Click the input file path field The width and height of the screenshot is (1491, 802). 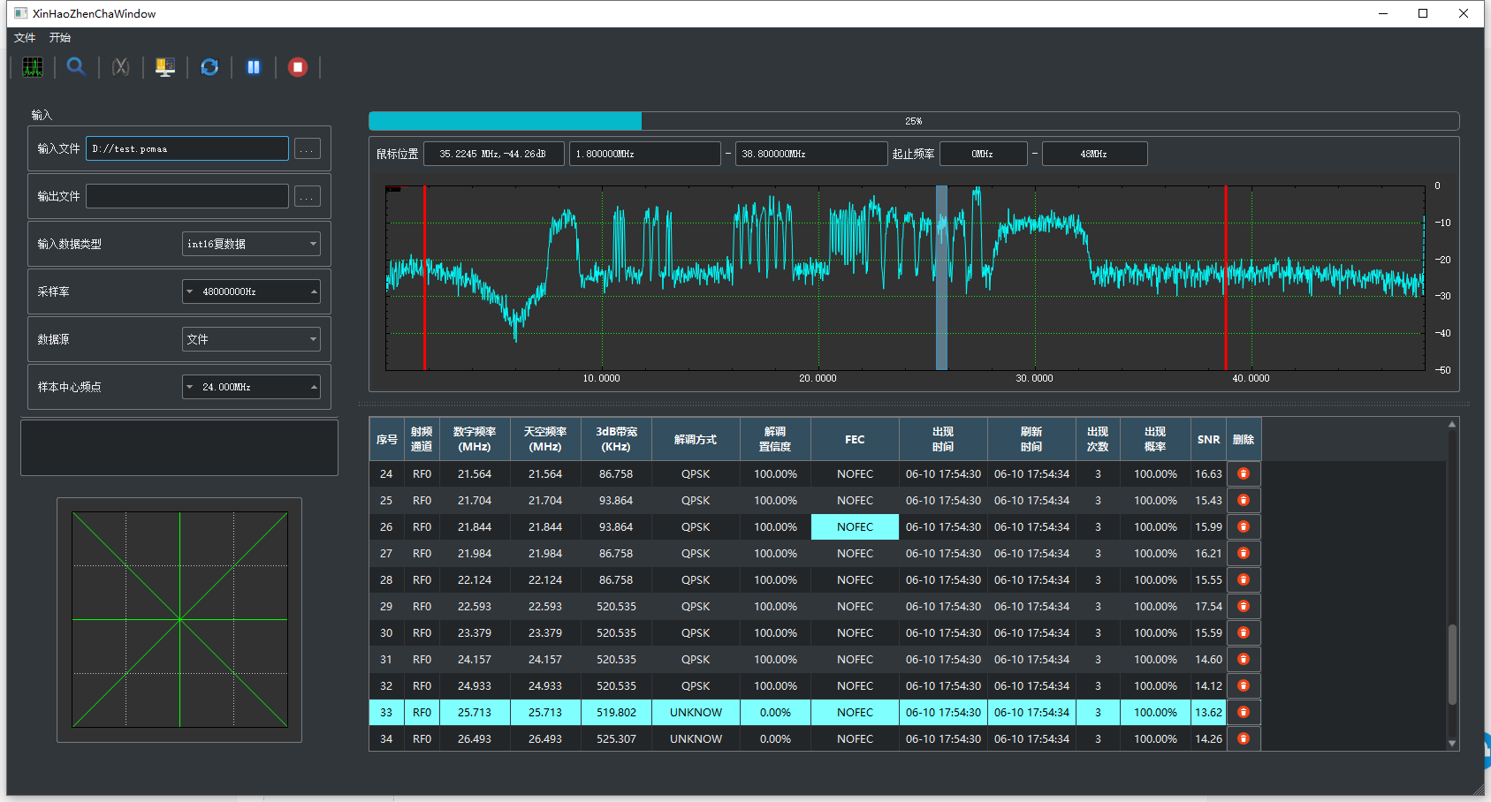point(187,148)
